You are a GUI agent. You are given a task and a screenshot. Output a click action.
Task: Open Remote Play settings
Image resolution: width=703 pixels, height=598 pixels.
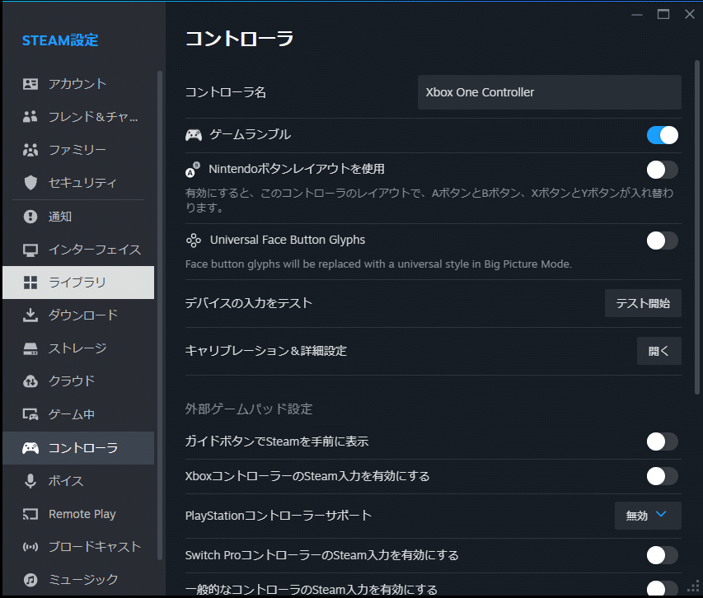78,514
